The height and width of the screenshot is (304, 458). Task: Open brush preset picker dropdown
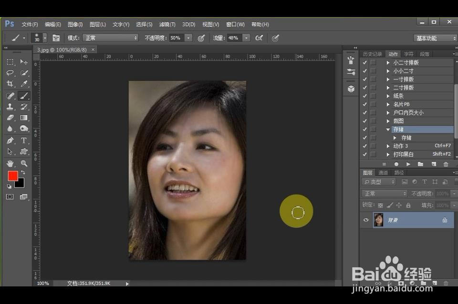coord(45,38)
